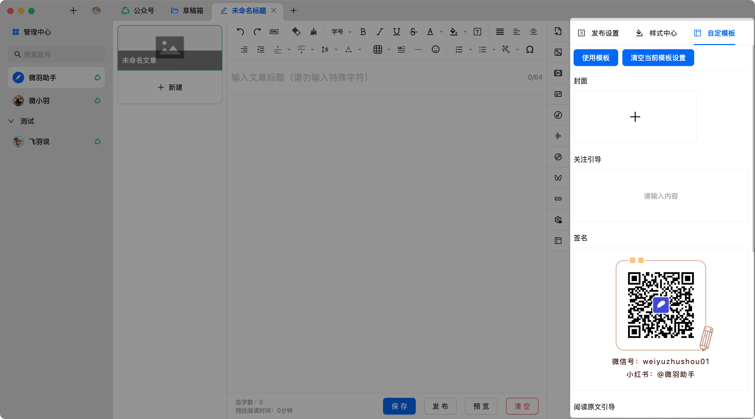The image size is (755, 419).
Task: Click the 使用模板 button
Action: 596,58
